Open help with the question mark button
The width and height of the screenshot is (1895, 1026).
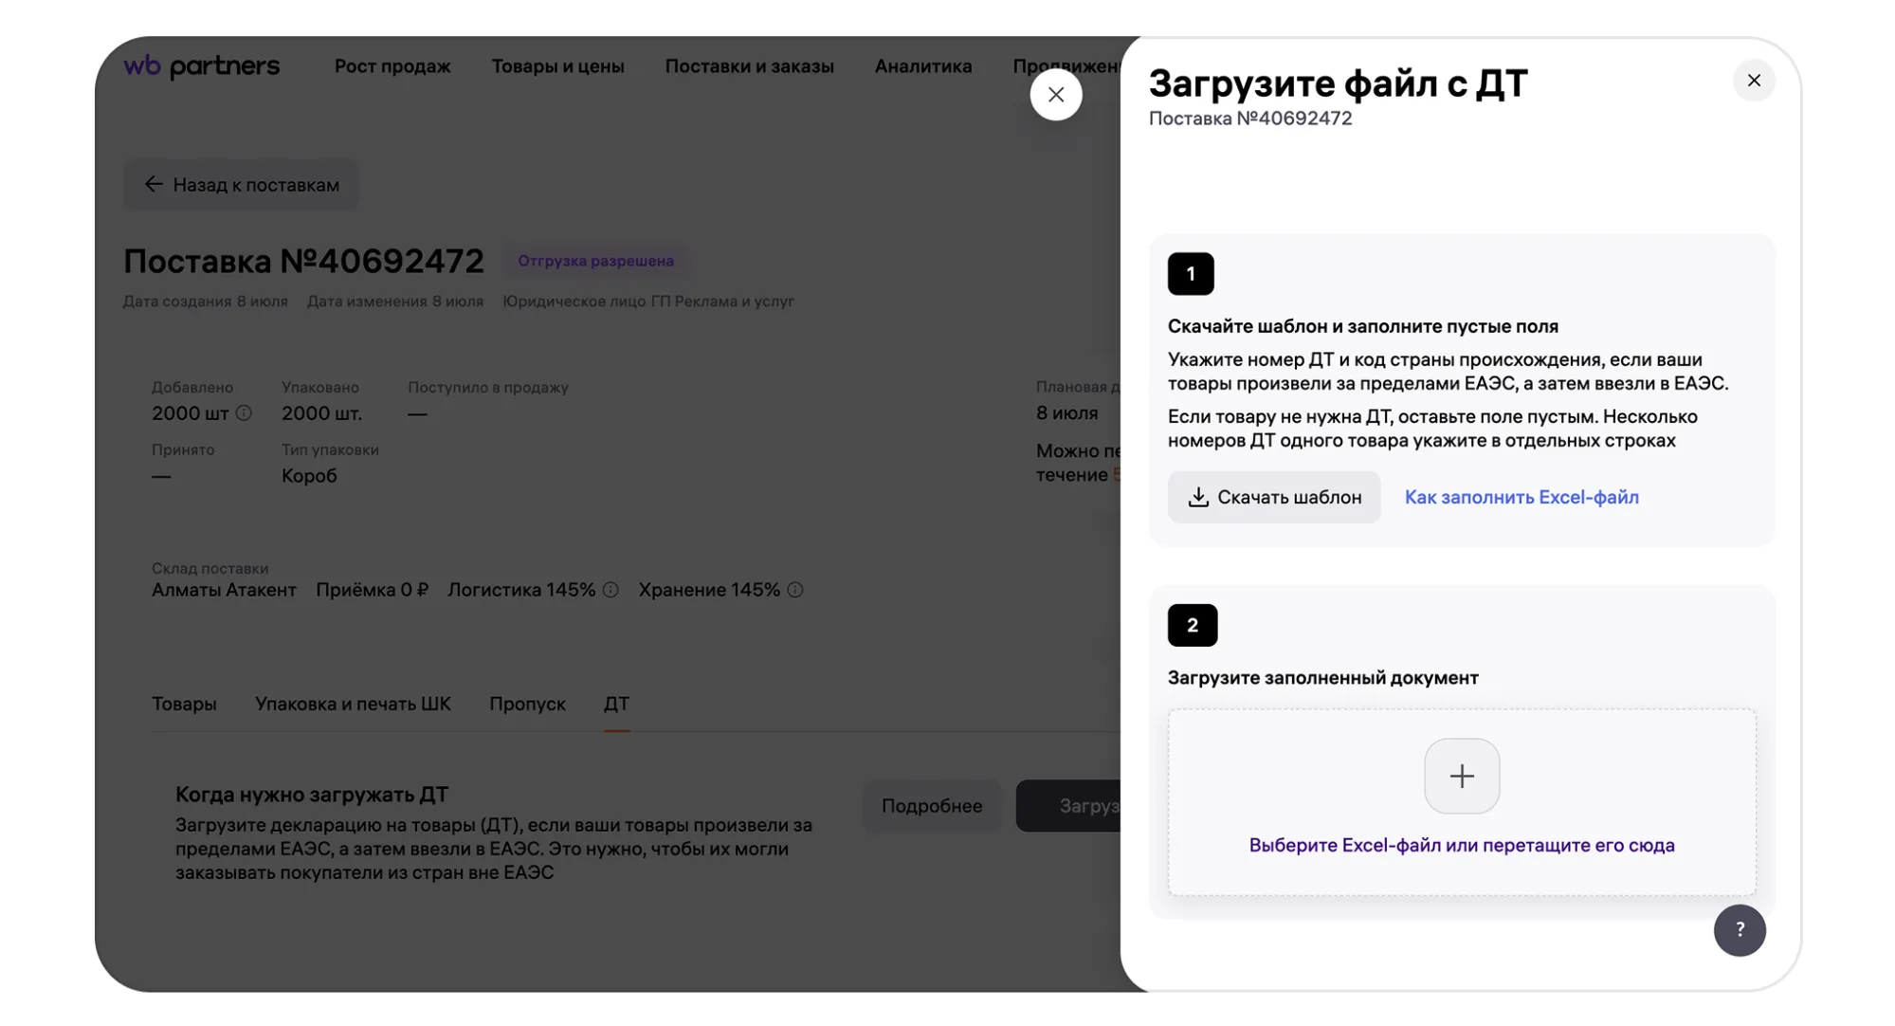[x=1740, y=930]
